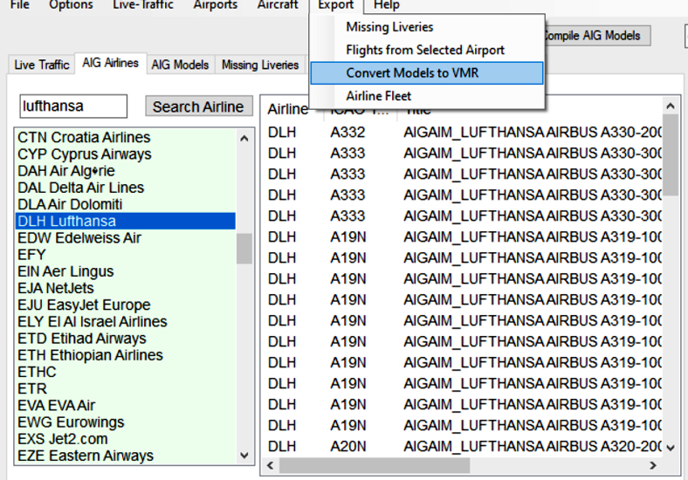Screen dimensions: 688x480
Task: Select EZE Eastern Airways
Action: click(126, 456)
